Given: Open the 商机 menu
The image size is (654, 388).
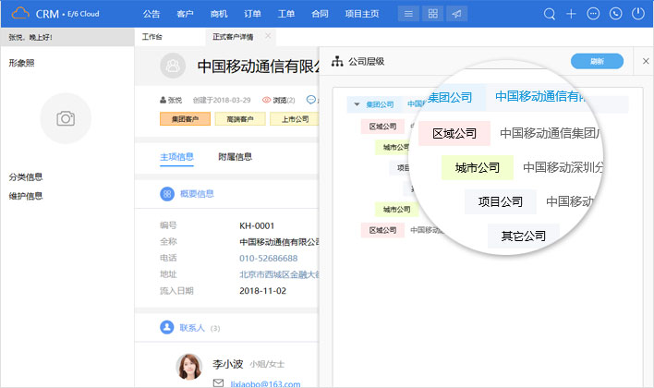Looking at the screenshot, I should (219, 14).
